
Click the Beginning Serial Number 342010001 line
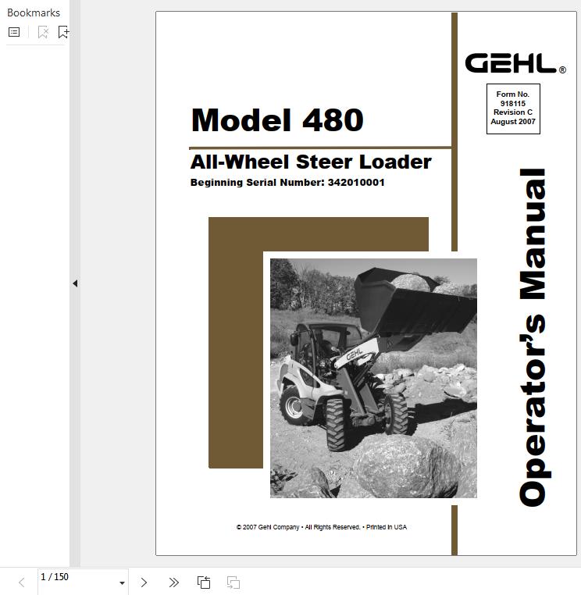287,183
